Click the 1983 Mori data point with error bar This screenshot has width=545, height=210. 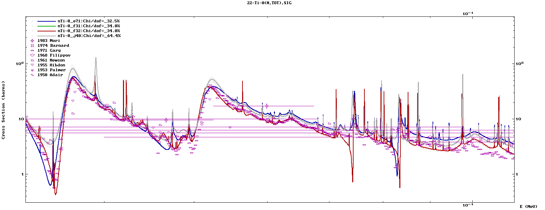tap(267, 106)
